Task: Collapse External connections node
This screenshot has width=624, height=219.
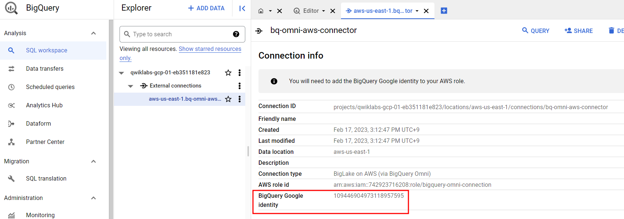Action: tap(131, 86)
